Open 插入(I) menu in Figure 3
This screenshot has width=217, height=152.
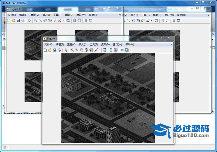tap(83, 44)
